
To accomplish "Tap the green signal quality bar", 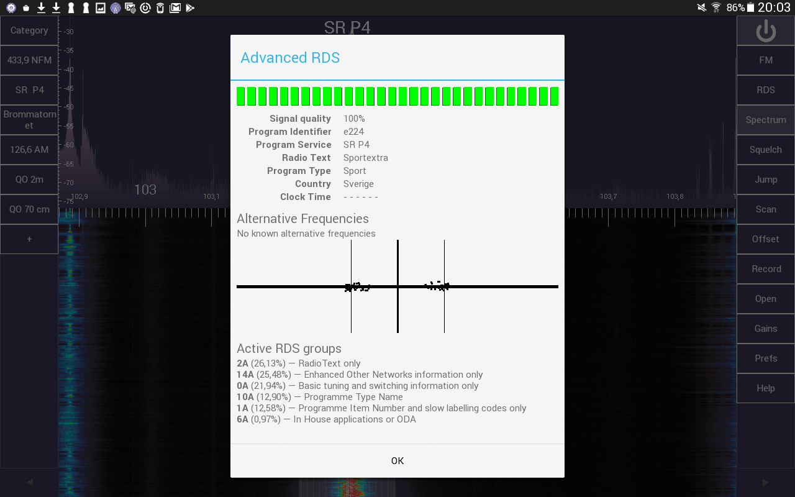I will pos(397,96).
